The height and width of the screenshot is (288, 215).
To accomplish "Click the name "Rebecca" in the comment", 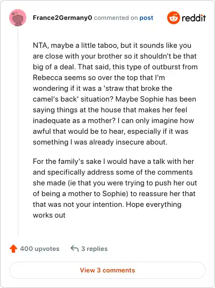I will [48, 77].
